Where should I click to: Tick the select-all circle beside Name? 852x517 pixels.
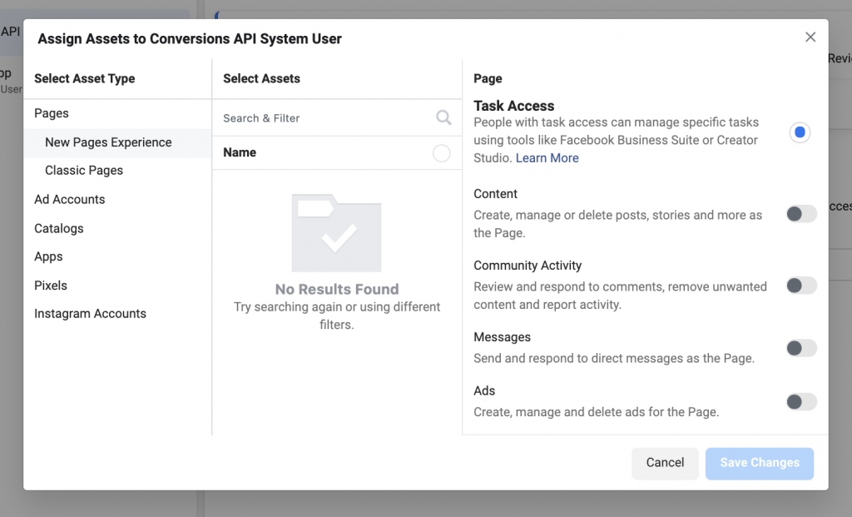point(441,153)
